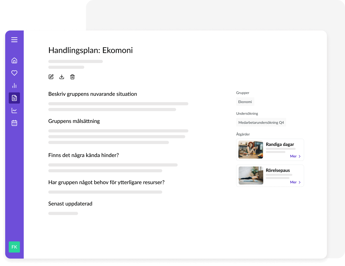Select the Randiga dagar card title
The height and width of the screenshot is (266, 345).
(280, 144)
